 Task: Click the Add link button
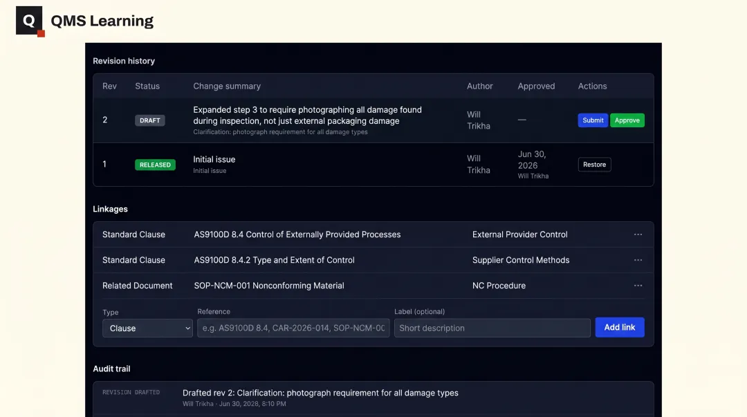click(x=619, y=327)
